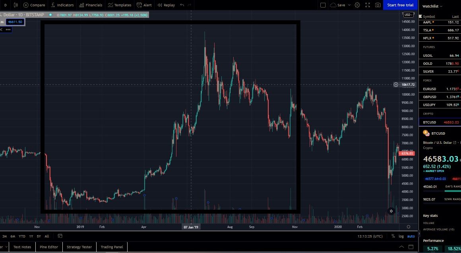Toggle log scale on the chart

[x=401, y=236]
